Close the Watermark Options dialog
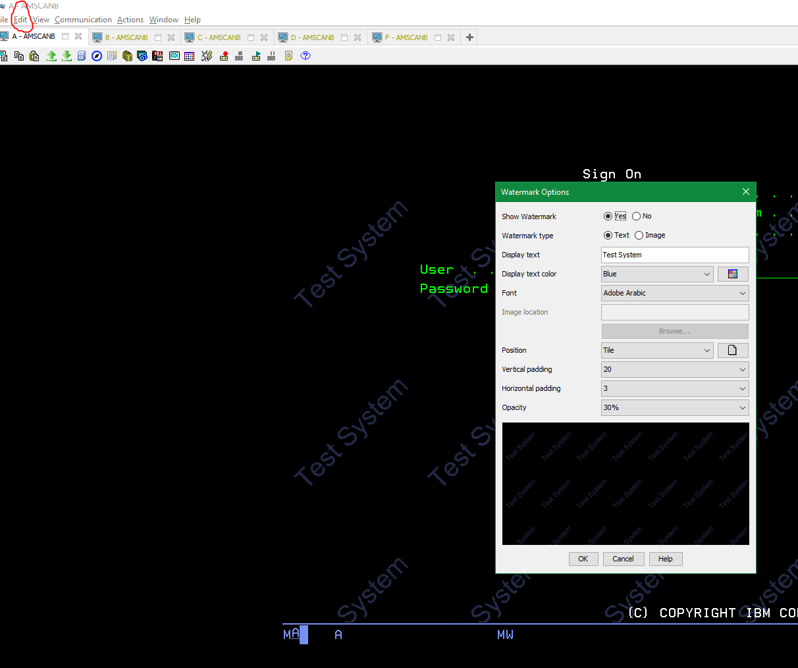Image resolution: width=798 pixels, height=668 pixels. tap(746, 192)
